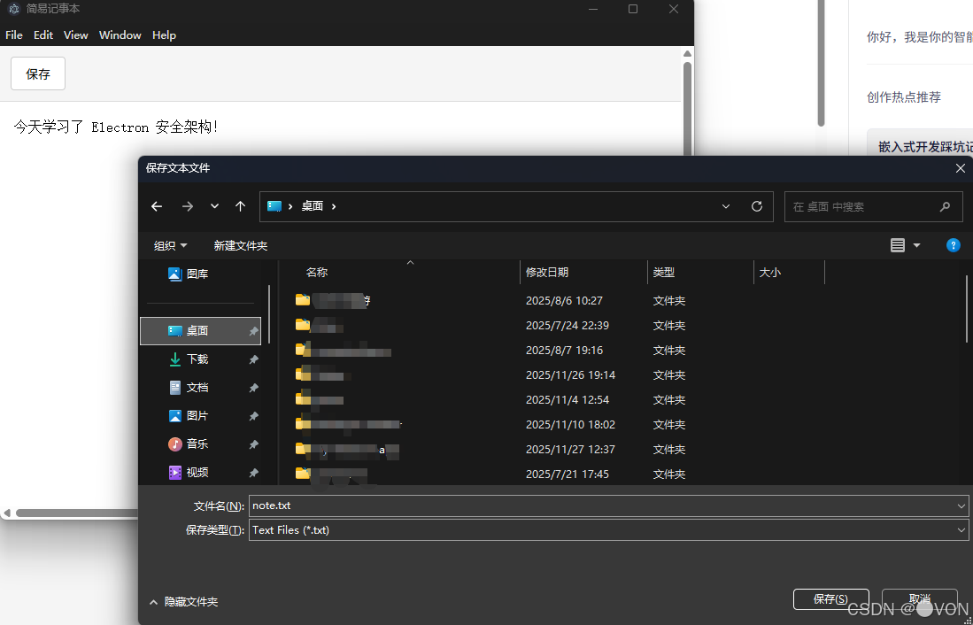Image resolution: width=973 pixels, height=625 pixels.
Task: Go up one folder level
Action: (x=241, y=206)
